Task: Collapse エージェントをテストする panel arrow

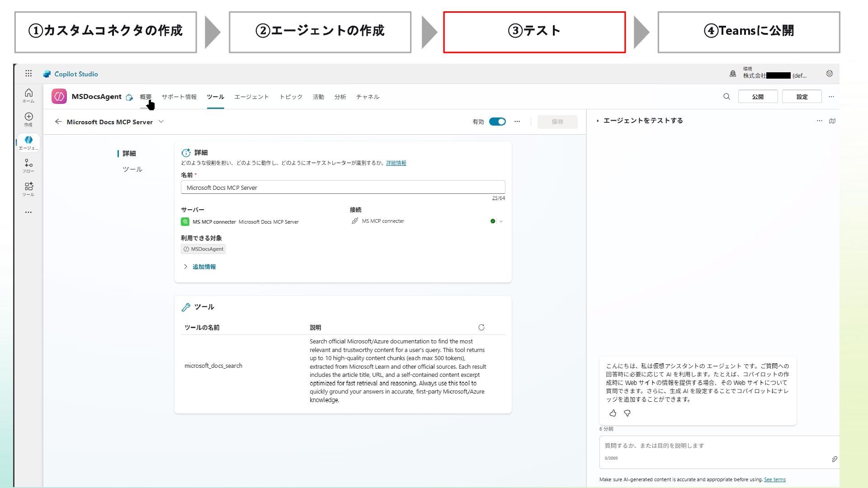Action: 598,121
